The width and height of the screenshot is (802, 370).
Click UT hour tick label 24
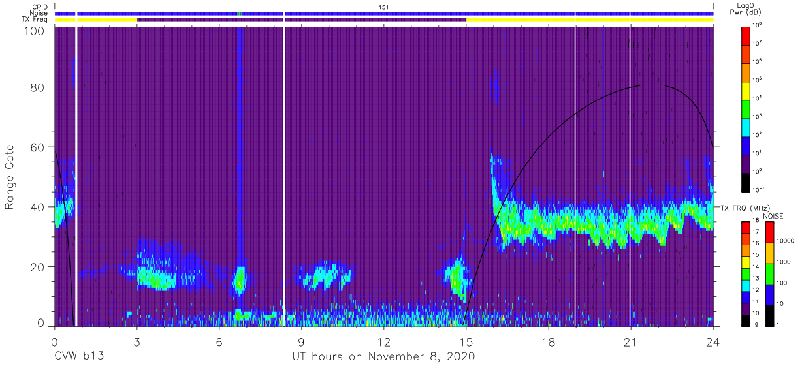click(x=713, y=342)
